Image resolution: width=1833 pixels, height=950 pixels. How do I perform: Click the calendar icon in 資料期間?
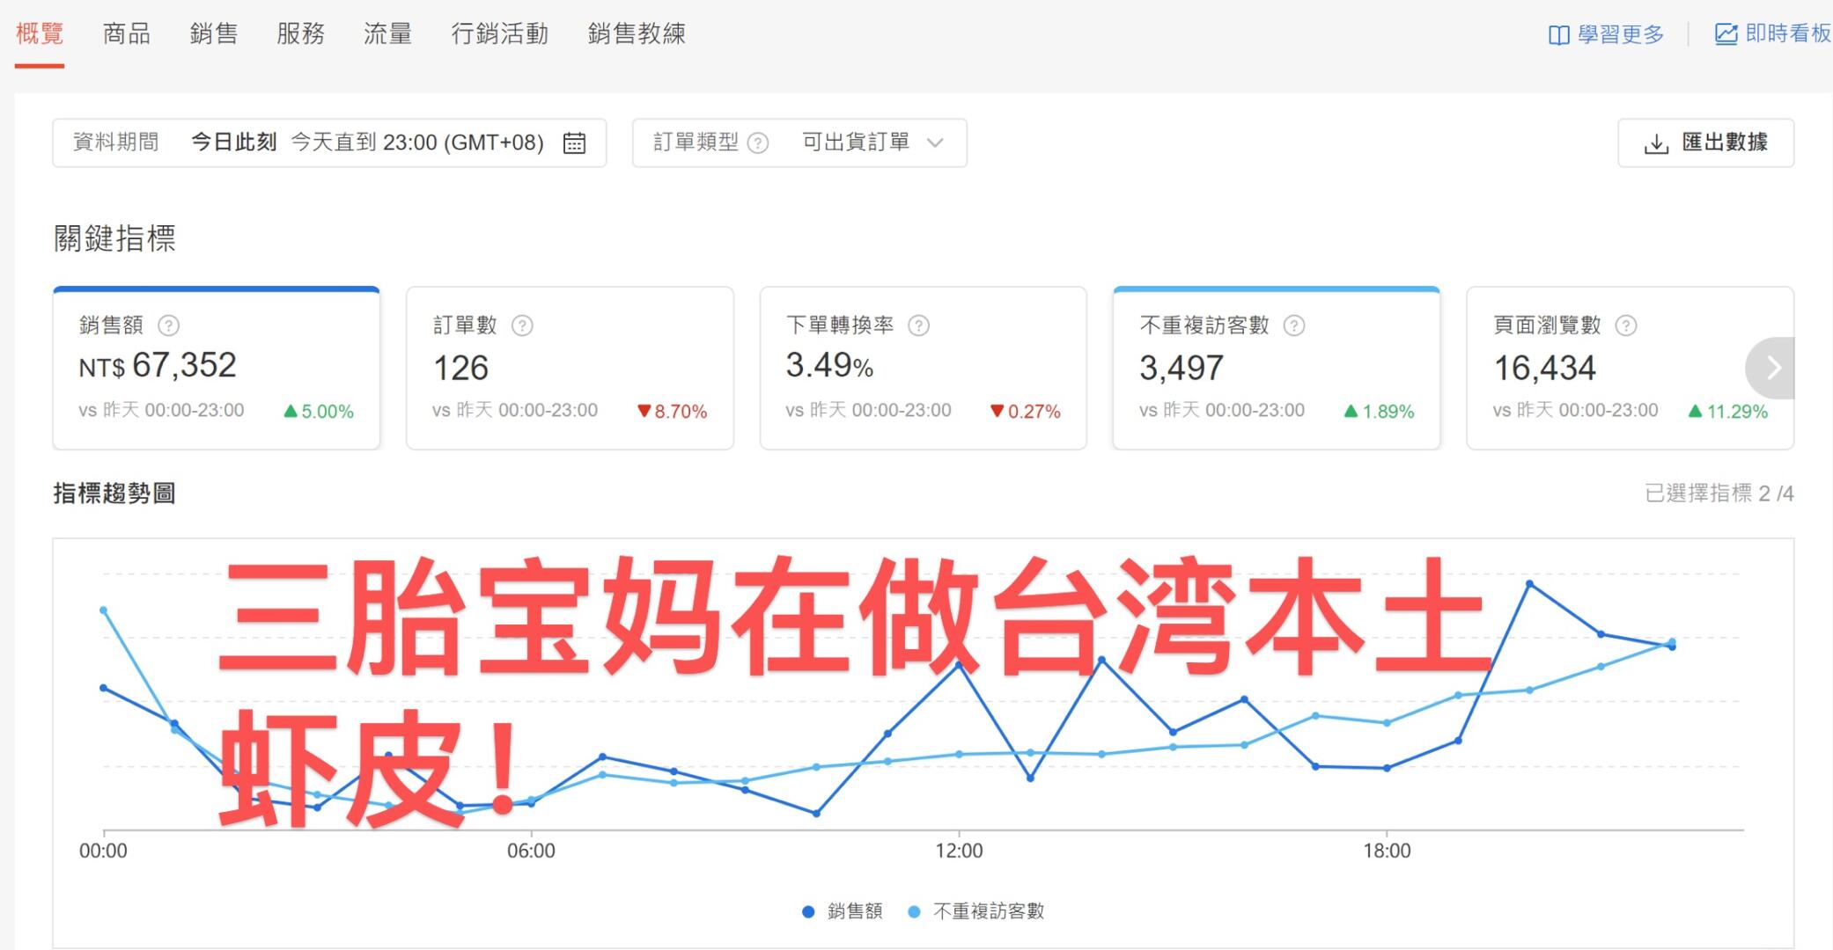pyautogui.click(x=574, y=142)
